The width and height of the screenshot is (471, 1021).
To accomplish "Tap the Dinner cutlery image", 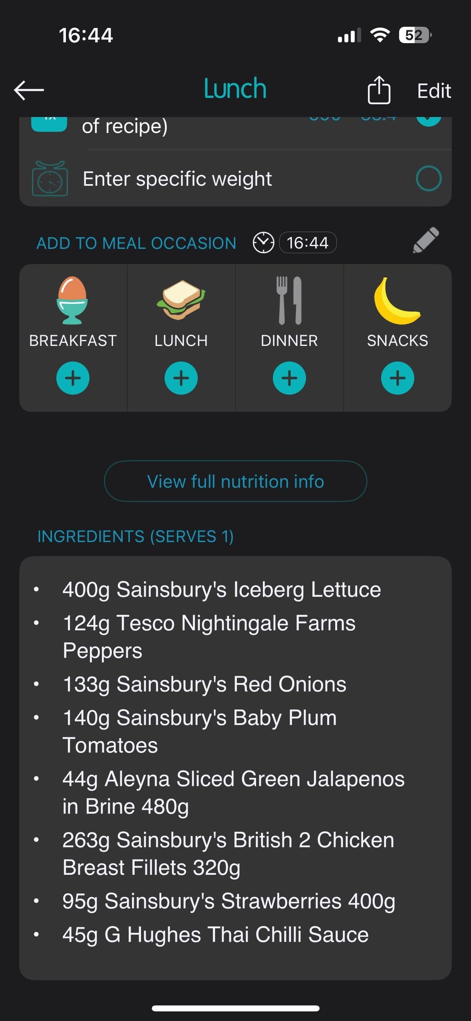I will click(x=289, y=300).
